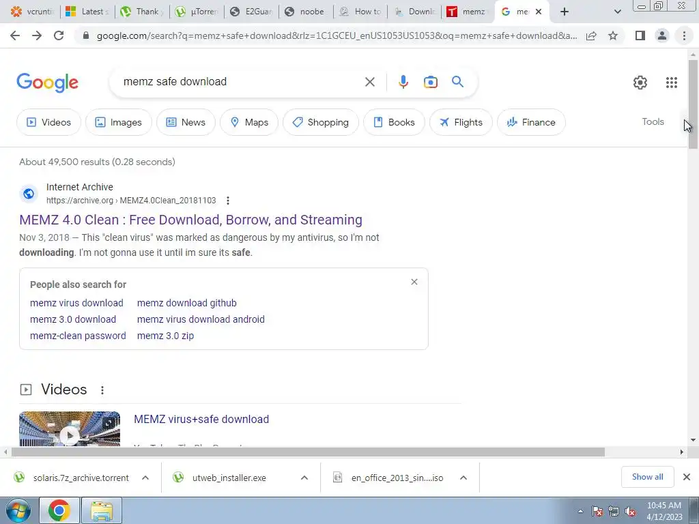
Task: Search for memz virus download
Action: pyautogui.click(x=76, y=303)
